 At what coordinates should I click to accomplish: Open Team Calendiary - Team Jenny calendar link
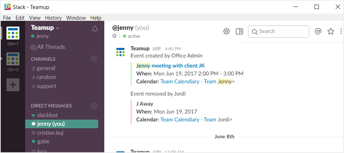coord(196,82)
